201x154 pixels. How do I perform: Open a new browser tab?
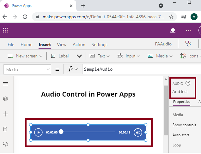(x=83, y=6)
